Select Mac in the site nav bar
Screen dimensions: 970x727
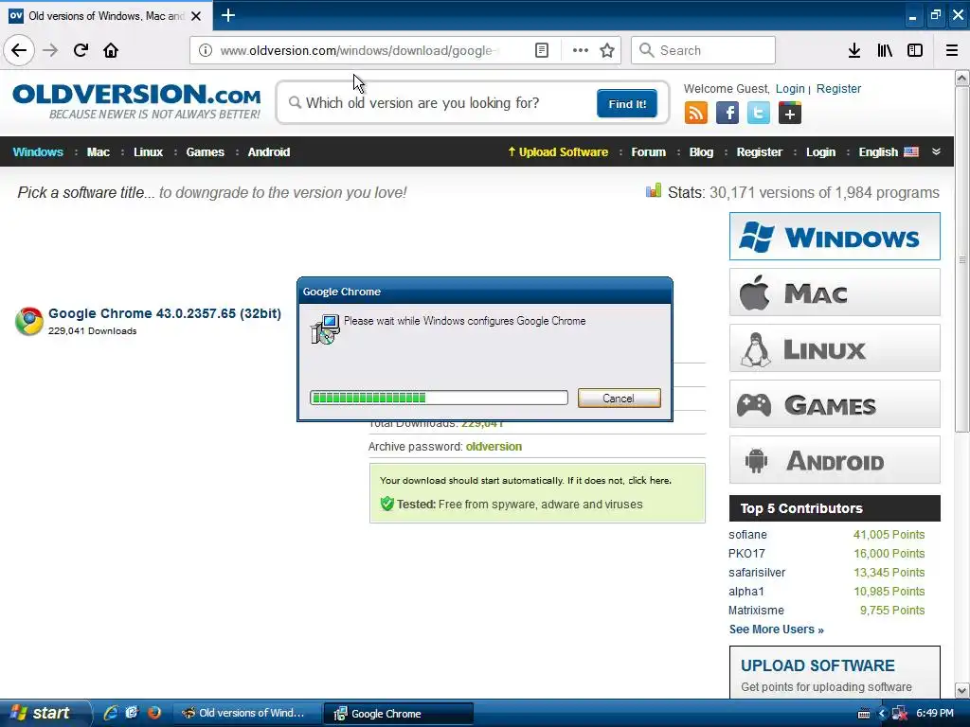click(98, 152)
